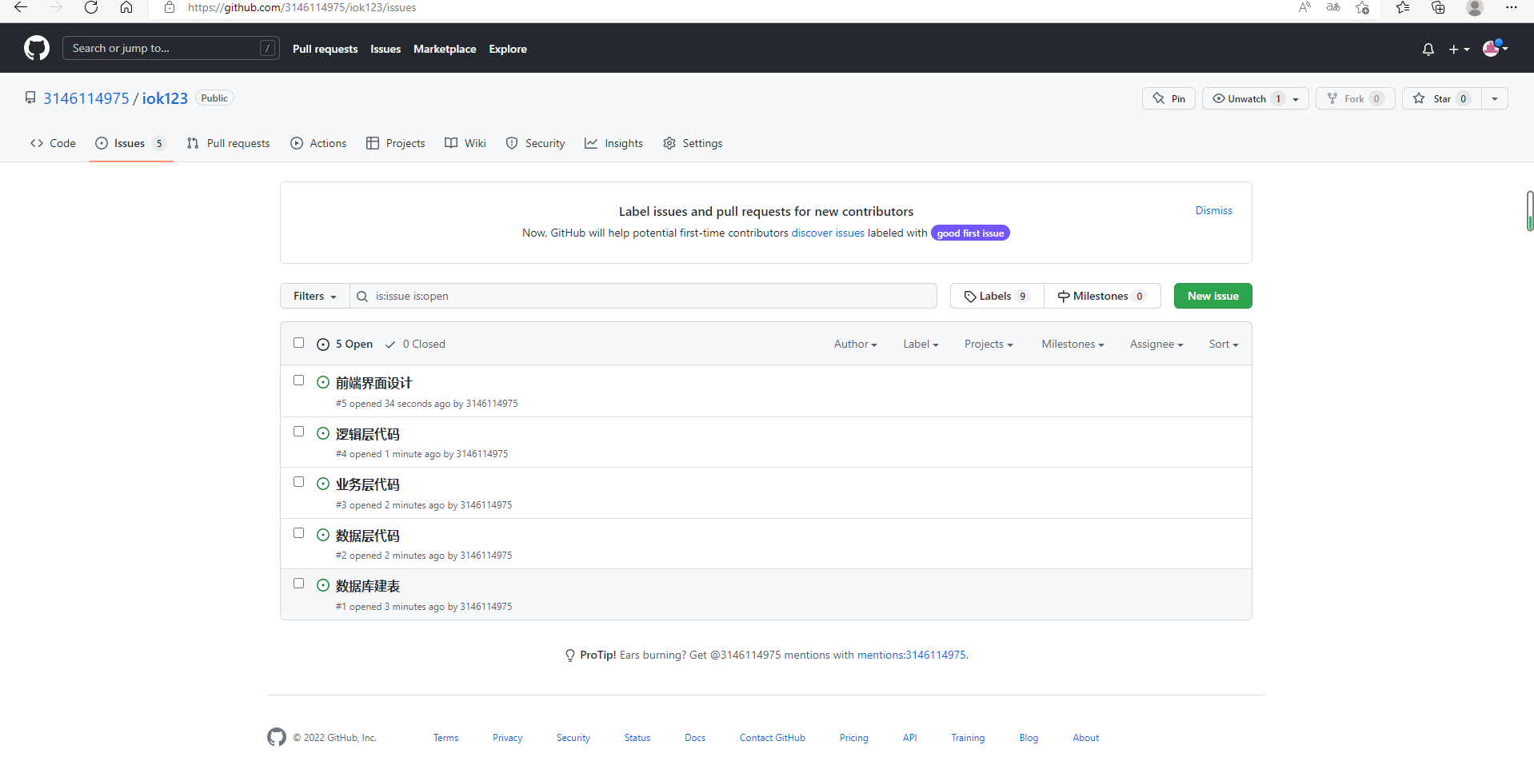Open the Insights tab
1534x773 pixels.
pos(613,143)
